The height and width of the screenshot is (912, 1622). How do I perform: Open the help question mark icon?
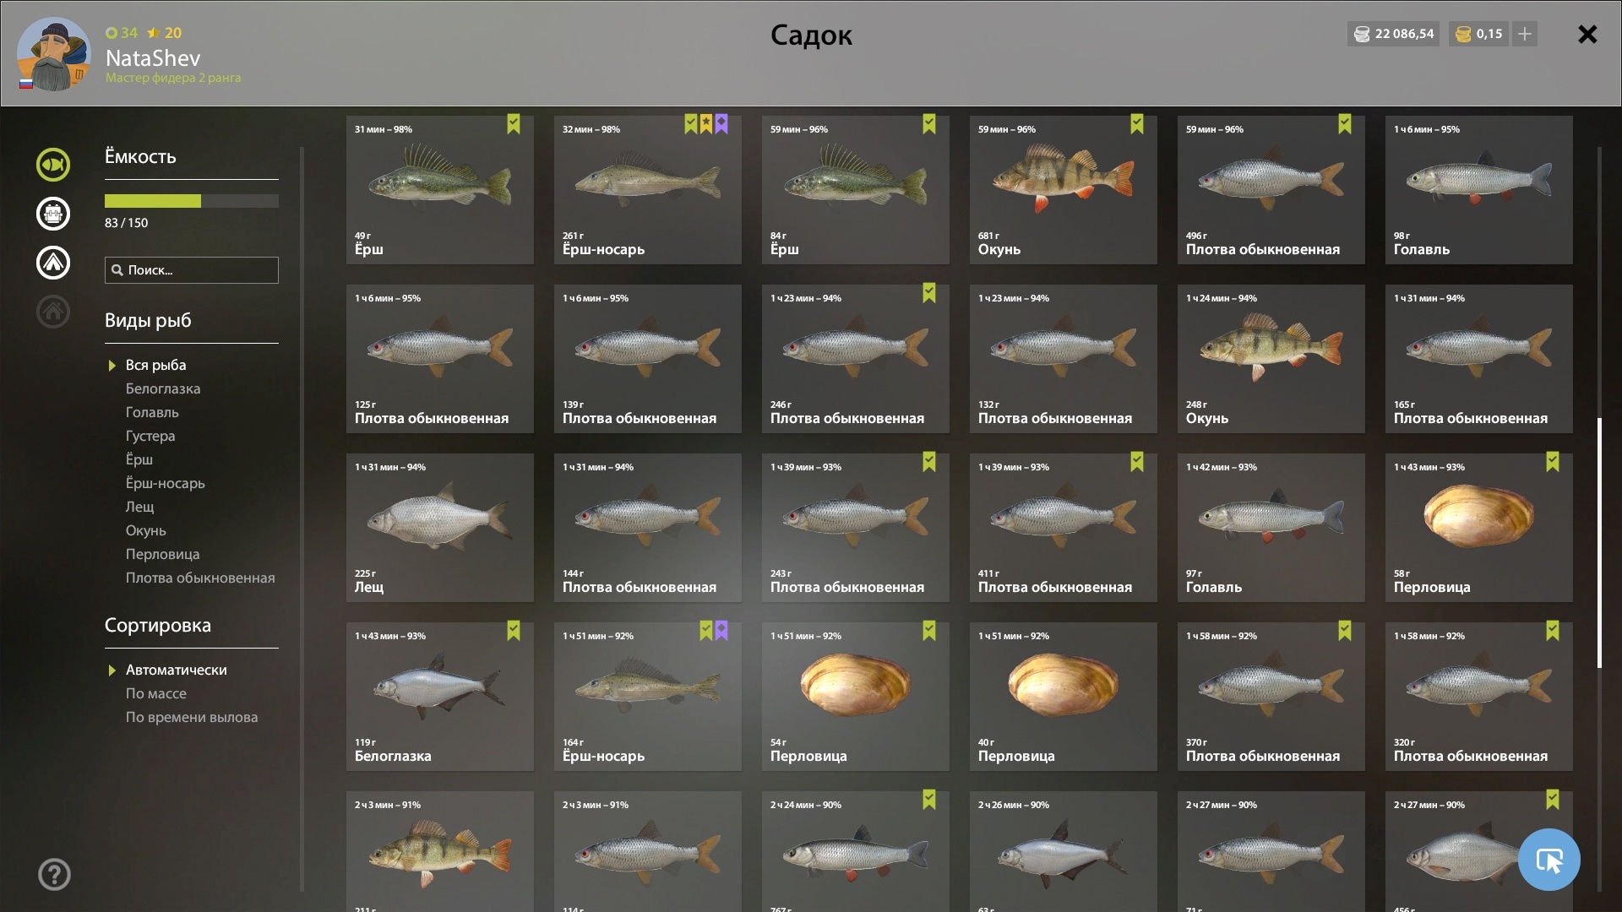(x=54, y=874)
